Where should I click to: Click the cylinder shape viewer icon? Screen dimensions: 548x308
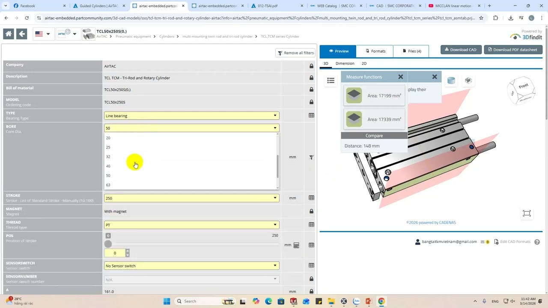(451, 80)
